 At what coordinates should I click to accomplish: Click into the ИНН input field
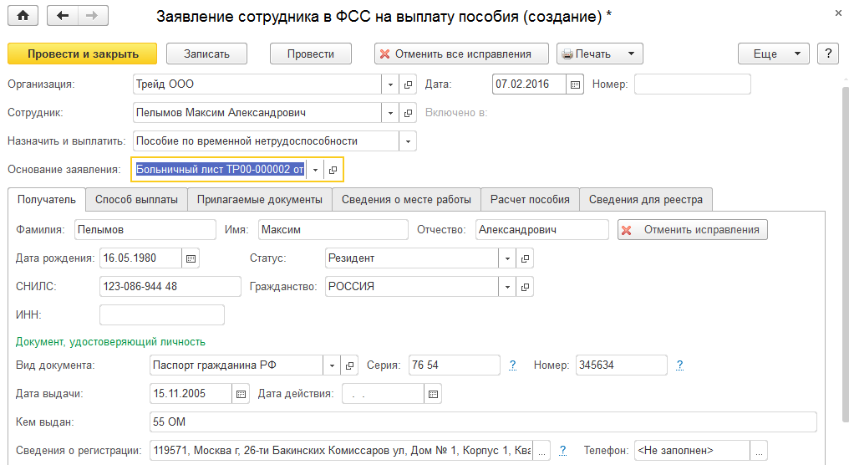click(162, 314)
